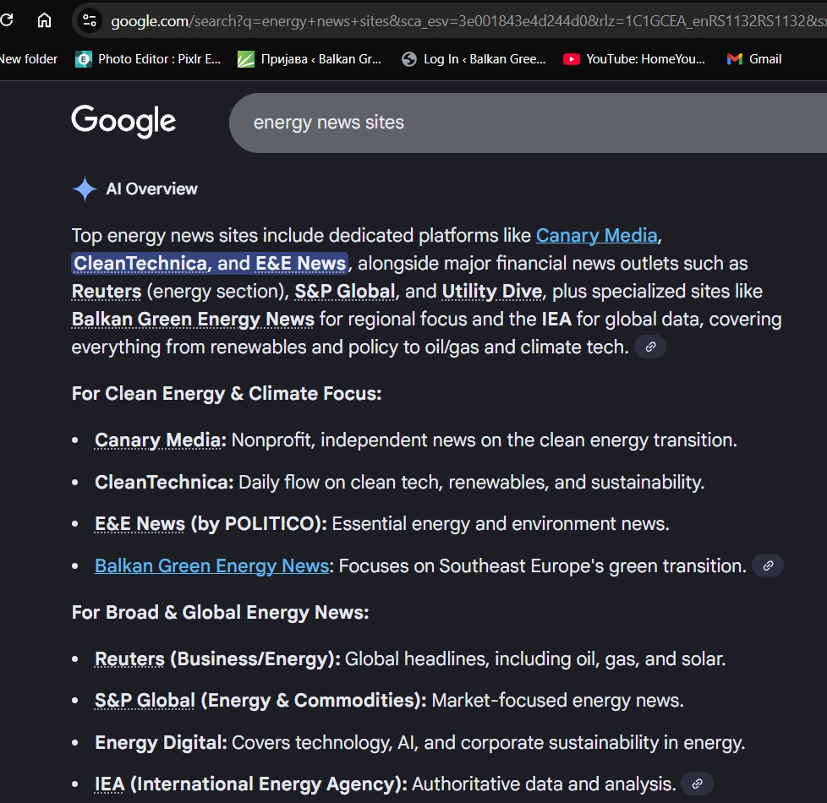Image resolution: width=827 pixels, height=803 pixels.
Task: Click Reuters in the intro paragraph
Action: coord(107,291)
